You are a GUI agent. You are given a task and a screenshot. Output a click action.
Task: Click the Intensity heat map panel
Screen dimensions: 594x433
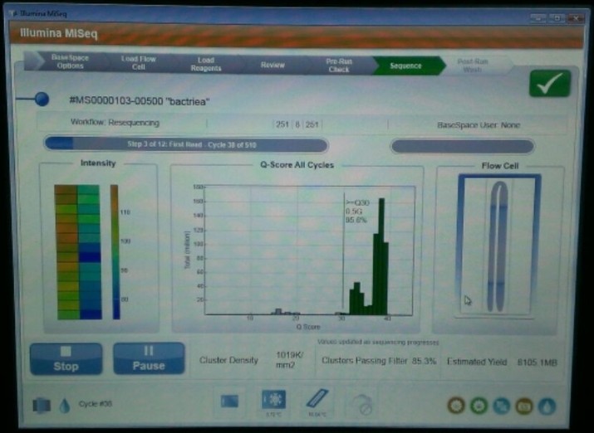[78, 251]
